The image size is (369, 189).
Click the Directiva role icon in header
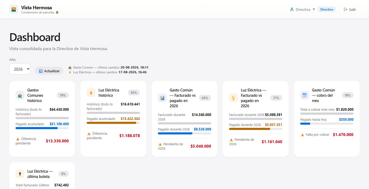(x=292, y=9)
